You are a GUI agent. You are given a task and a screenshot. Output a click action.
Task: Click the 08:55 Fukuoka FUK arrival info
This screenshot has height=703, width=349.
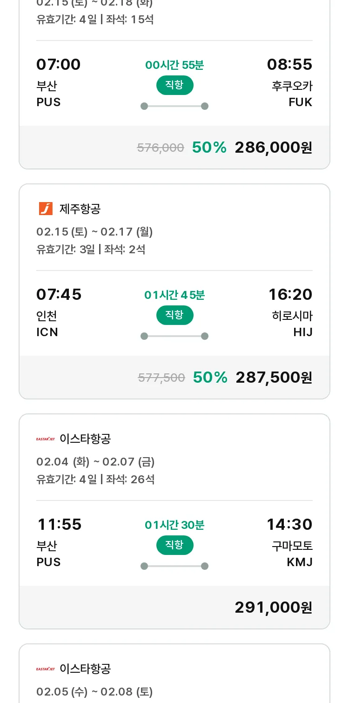click(x=289, y=83)
